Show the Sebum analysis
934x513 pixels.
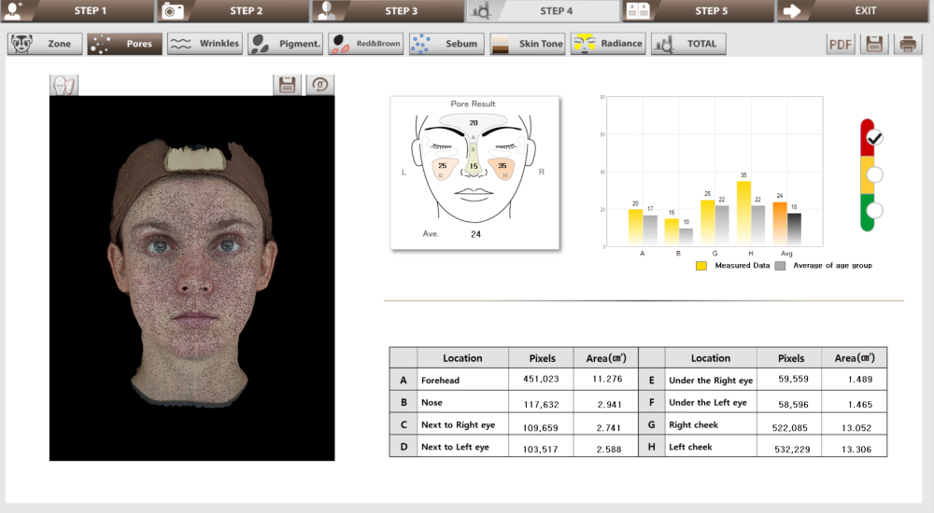pyautogui.click(x=446, y=44)
